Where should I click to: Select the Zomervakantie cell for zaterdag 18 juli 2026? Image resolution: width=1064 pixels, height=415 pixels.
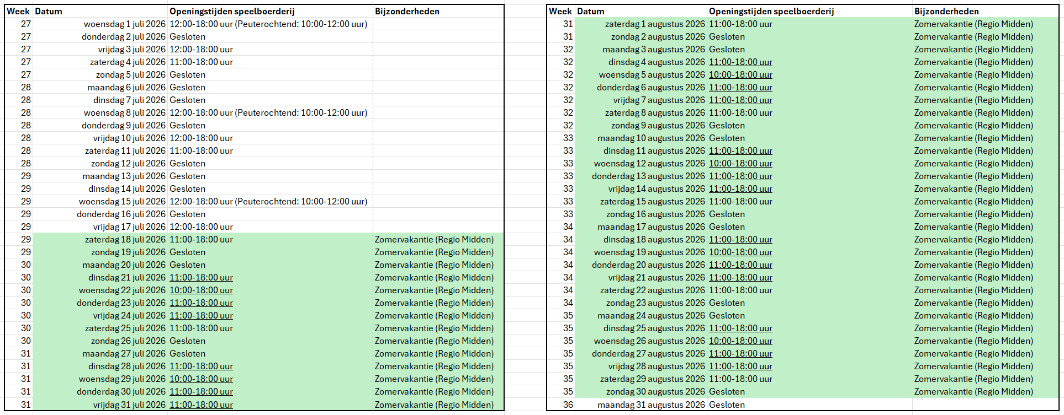pyautogui.click(x=434, y=240)
